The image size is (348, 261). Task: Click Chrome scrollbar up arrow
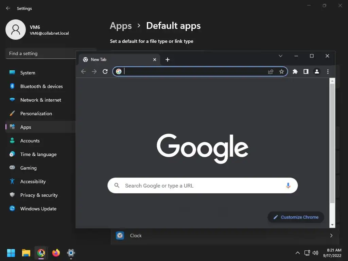(x=332, y=81)
